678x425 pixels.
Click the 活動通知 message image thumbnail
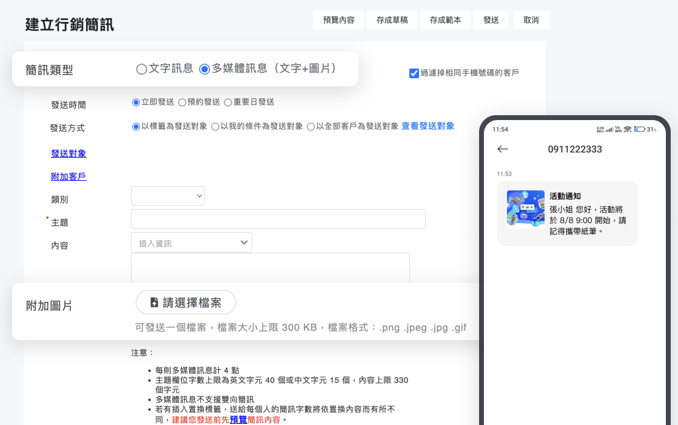click(525, 209)
